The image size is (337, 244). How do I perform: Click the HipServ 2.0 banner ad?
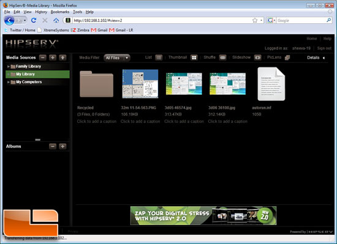203,216
